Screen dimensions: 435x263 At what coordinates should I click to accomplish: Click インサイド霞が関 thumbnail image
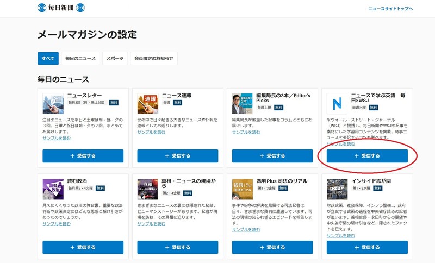coord(337,189)
